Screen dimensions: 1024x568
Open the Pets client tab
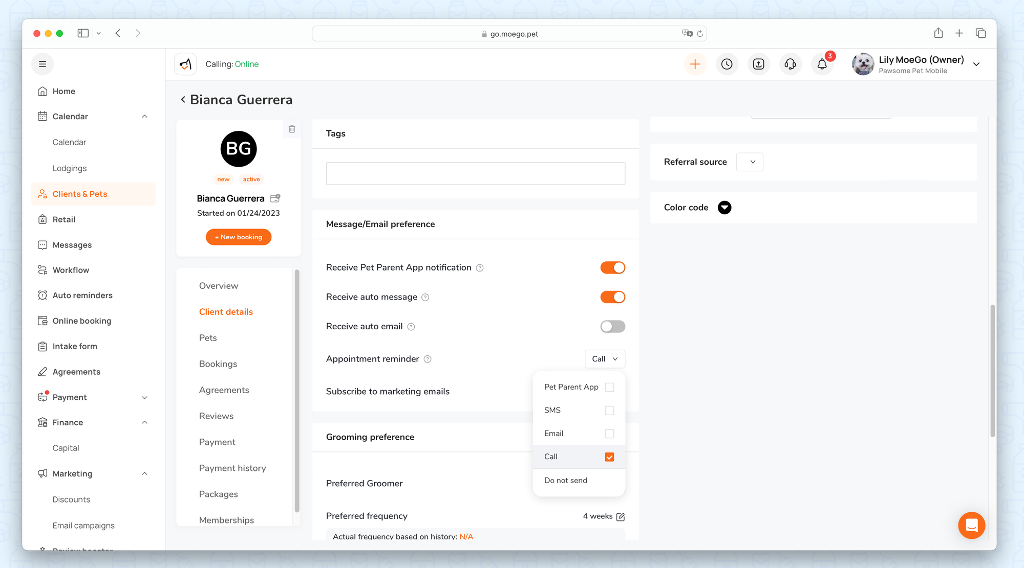pyautogui.click(x=208, y=338)
